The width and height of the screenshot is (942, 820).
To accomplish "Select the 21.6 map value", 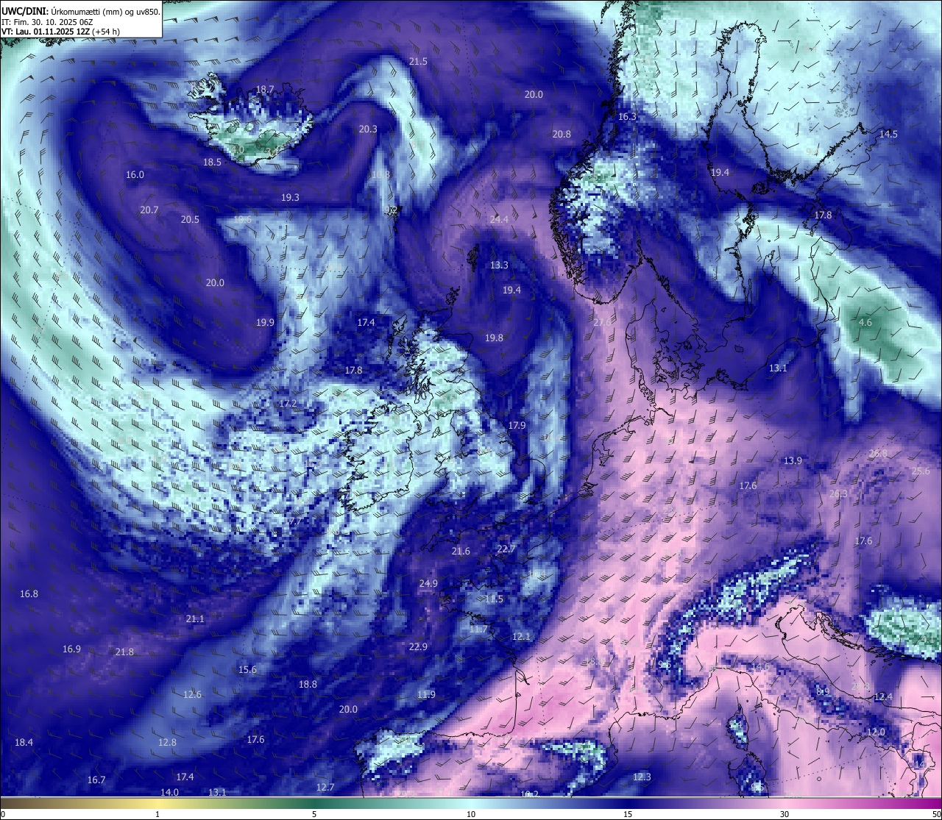I will coord(461,552).
